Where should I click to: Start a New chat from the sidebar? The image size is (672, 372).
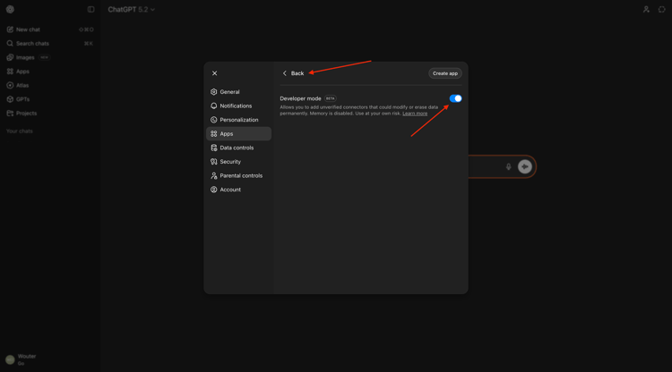[x=50, y=30]
